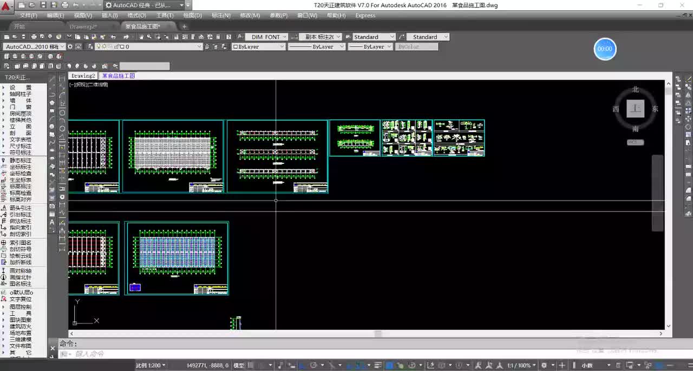The height and width of the screenshot is (371, 693).
Task: Expand the 轴网柱子 entry in T20 panel
Action: (x=21, y=94)
